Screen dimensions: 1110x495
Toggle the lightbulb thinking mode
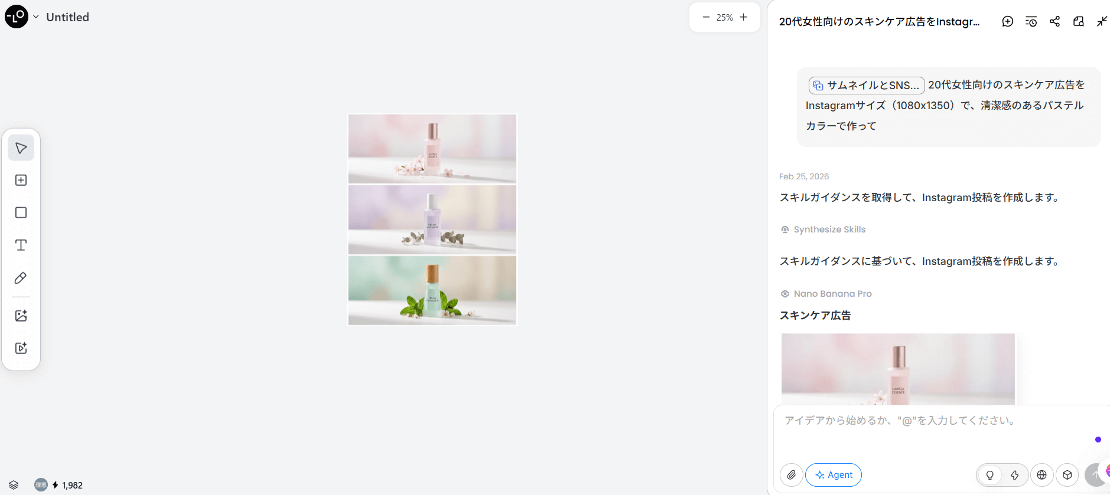coord(990,475)
